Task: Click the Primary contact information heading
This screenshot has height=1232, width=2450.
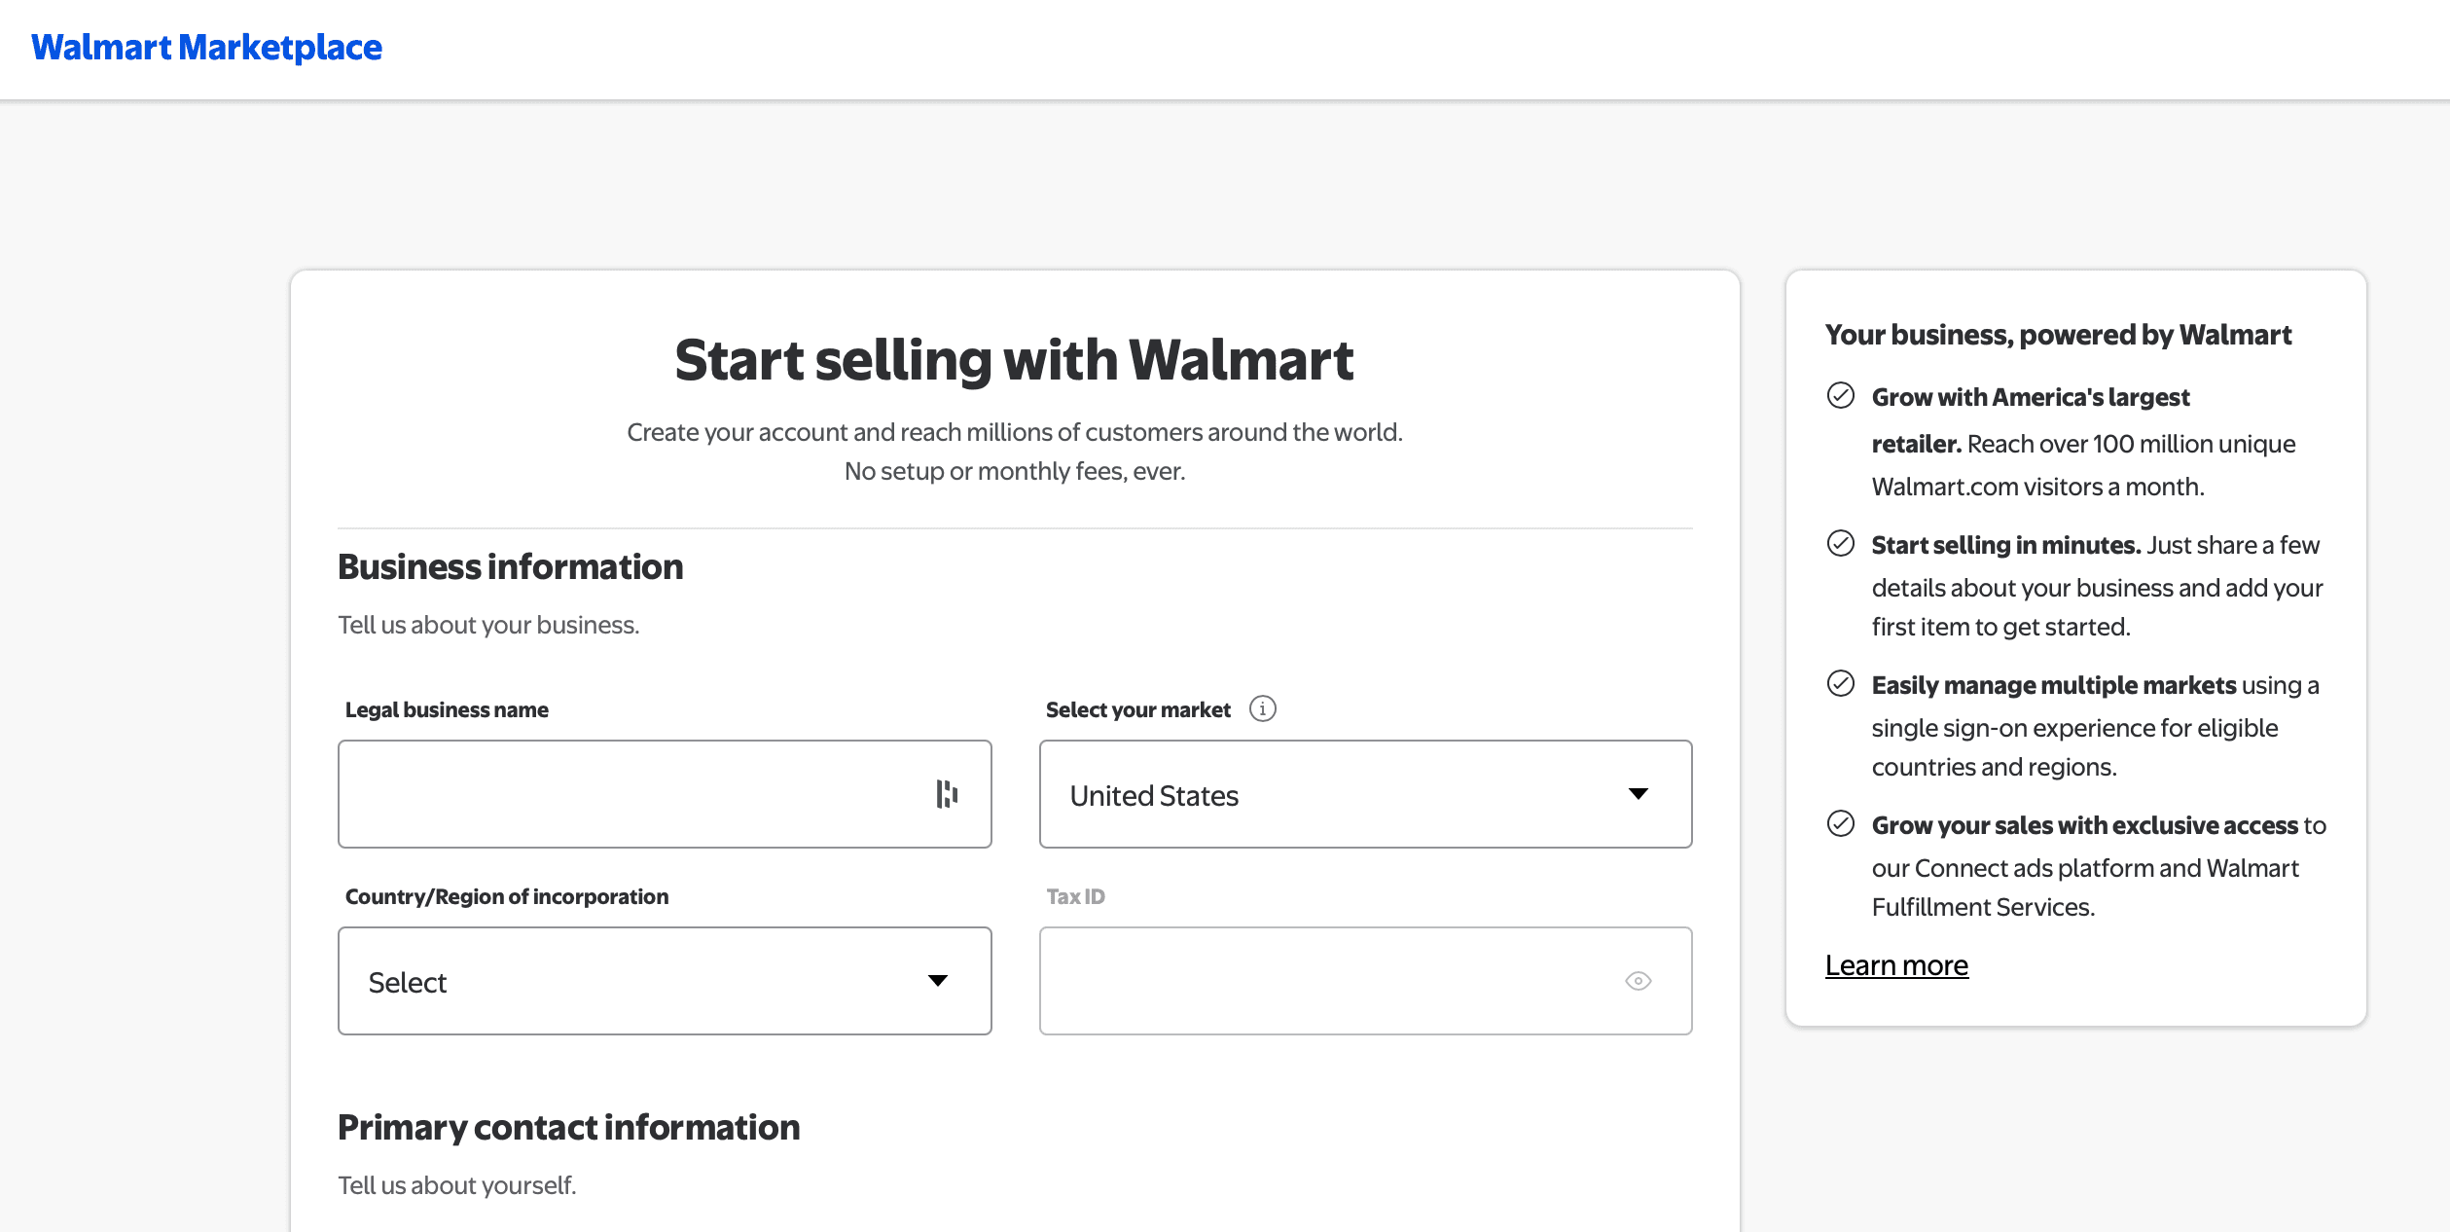Action: [568, 1127]
